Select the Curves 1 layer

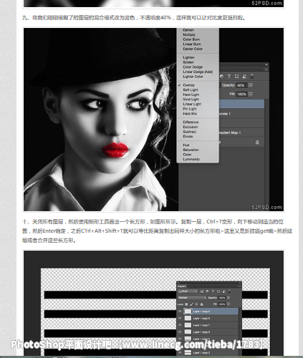click(x=241, y=114)
